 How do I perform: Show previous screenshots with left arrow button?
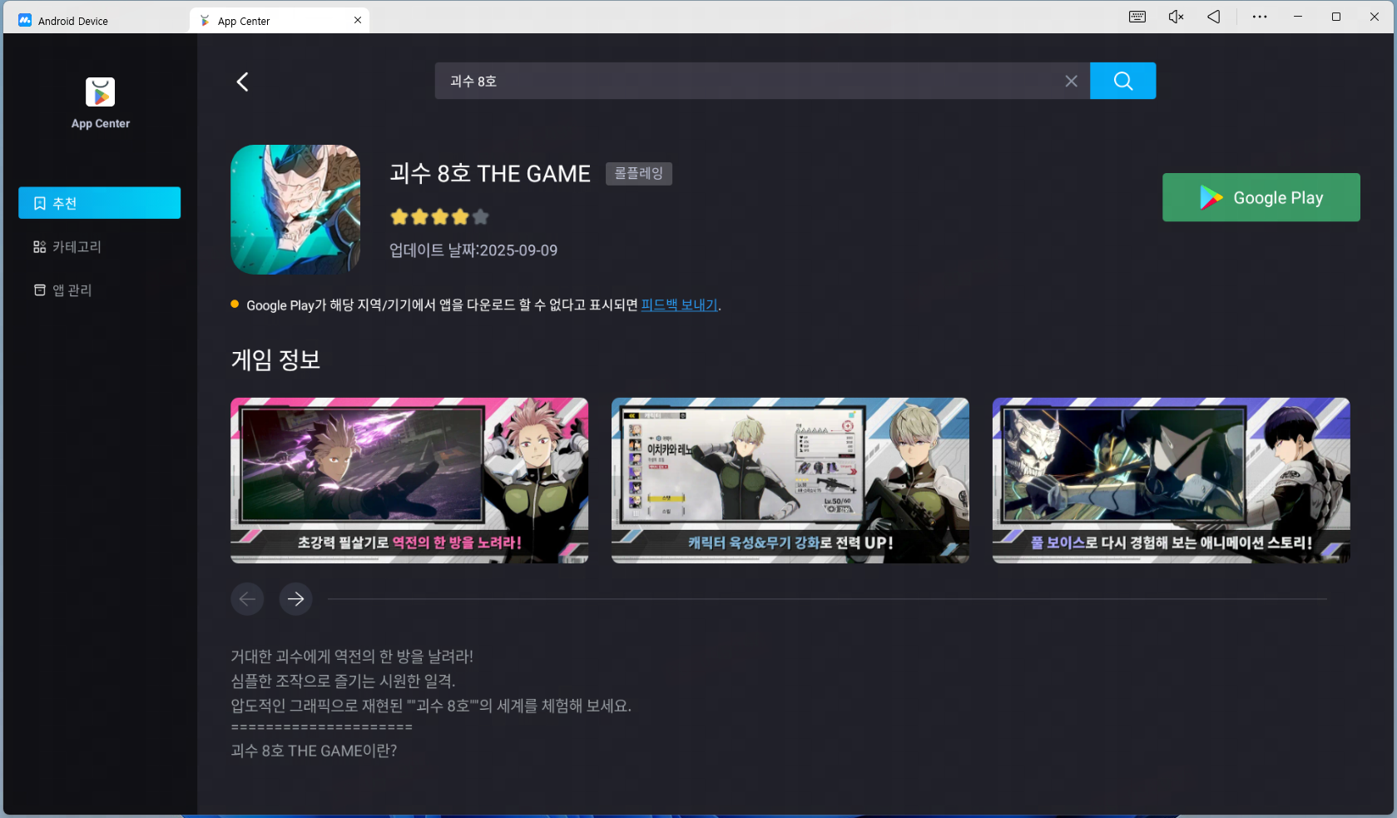click(x=247, y=598)
